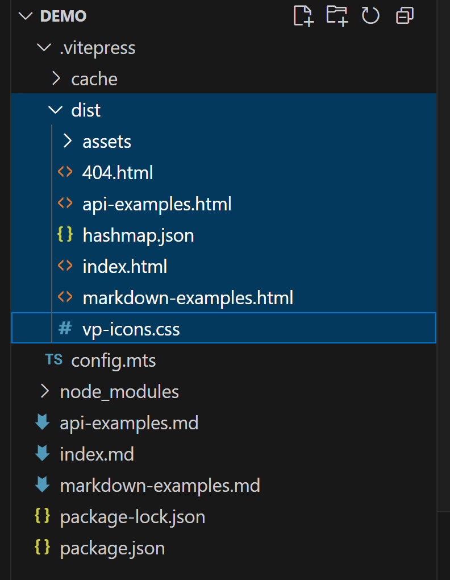
Task: Open api-examples.html in the dist folder
Action: click(x=157, y=204)
